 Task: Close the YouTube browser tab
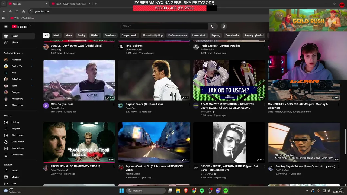[x=46, y=4]
